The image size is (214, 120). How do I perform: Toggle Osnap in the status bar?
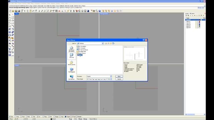coord(85,119)
